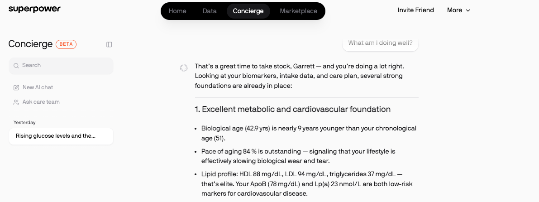The height and width of the screenshot is (202, 539).
Task: Click the Invite Friend link
Action: (415, 10)
